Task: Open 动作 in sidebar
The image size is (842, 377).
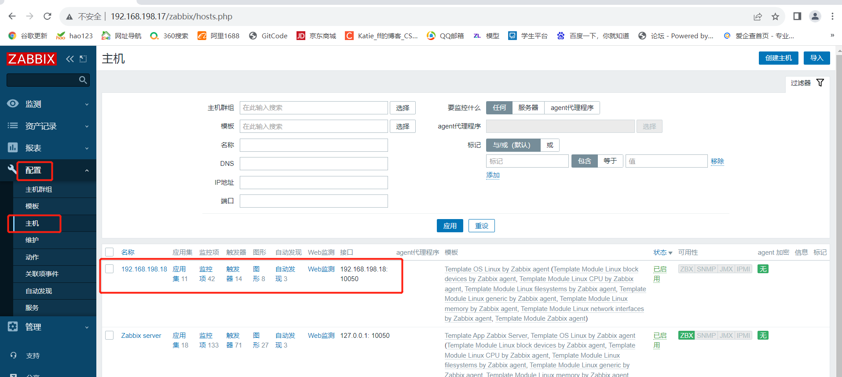Action: [32, 257]
